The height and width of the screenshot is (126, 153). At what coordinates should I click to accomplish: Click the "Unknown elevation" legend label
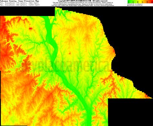click(x=135, y=5)
